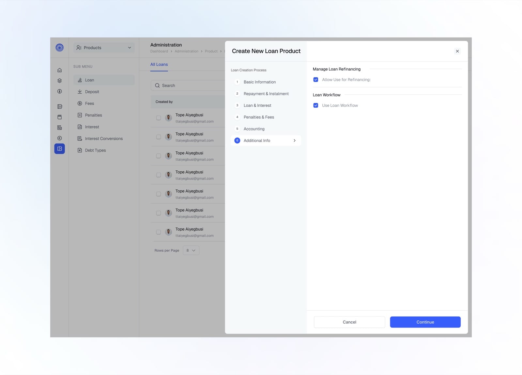Switch to the All Loans tab

(x=159, y=65)
